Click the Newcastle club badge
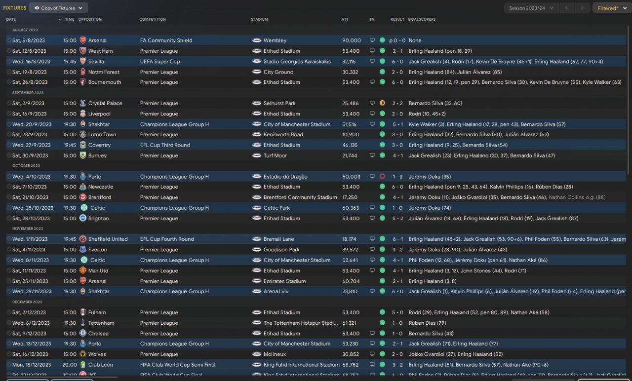 (x=83, y=187)
